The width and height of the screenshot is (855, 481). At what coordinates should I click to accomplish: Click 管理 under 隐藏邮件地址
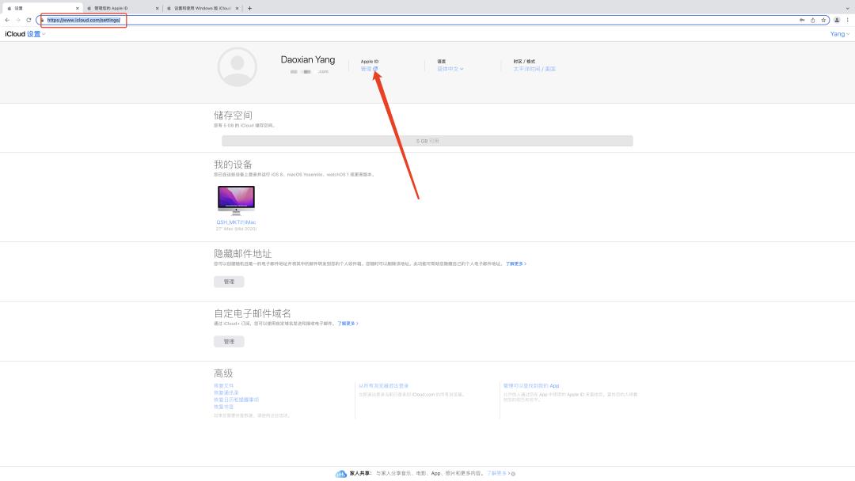coord(229,281)
